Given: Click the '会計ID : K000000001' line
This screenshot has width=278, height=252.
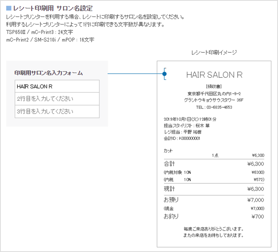Looking at the screenshot, I should [x=182, y=139].
